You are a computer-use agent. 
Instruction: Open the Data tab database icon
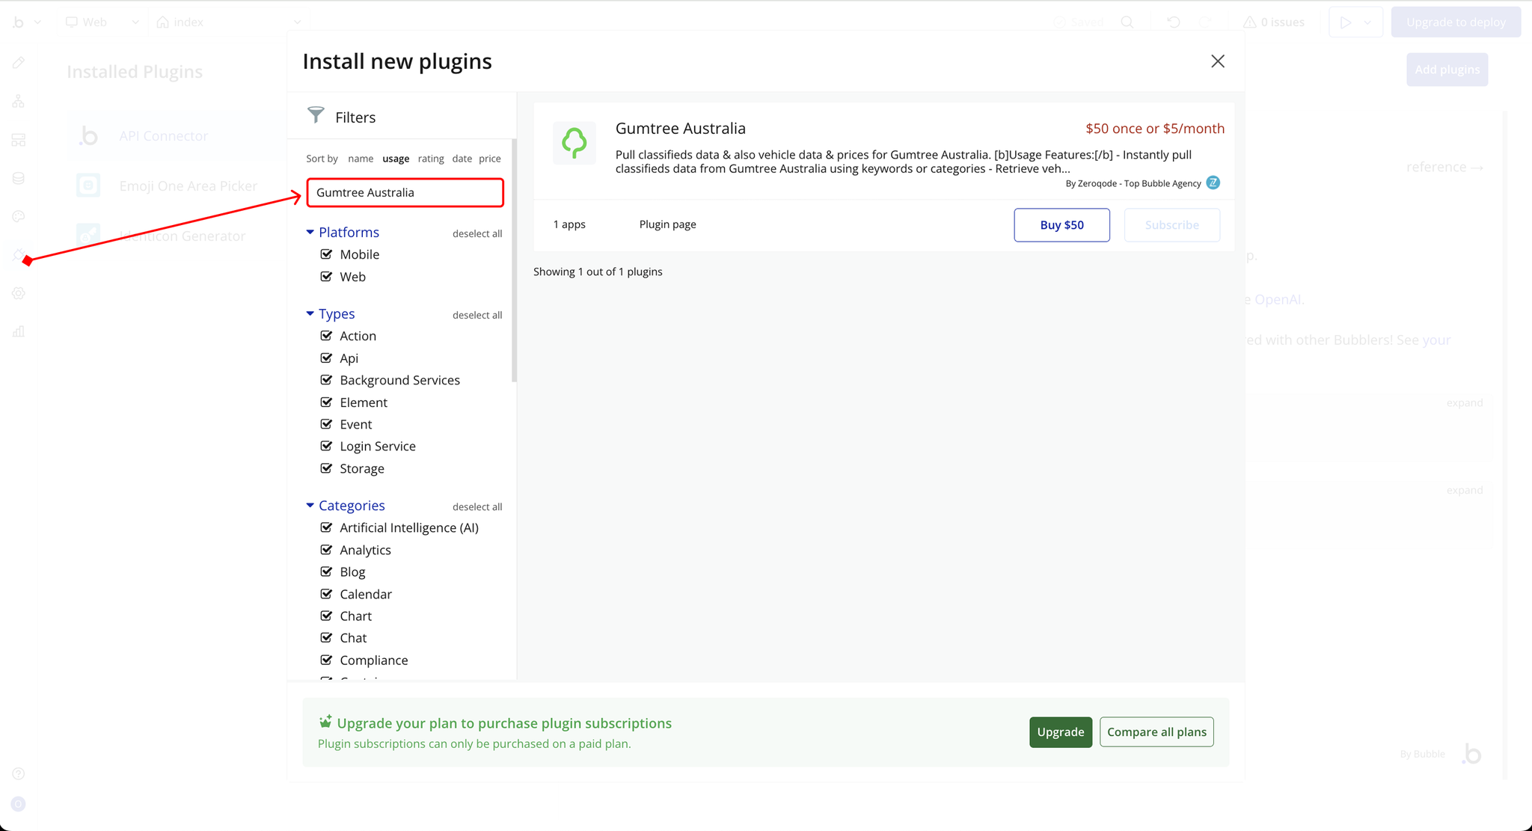(19, 178)
